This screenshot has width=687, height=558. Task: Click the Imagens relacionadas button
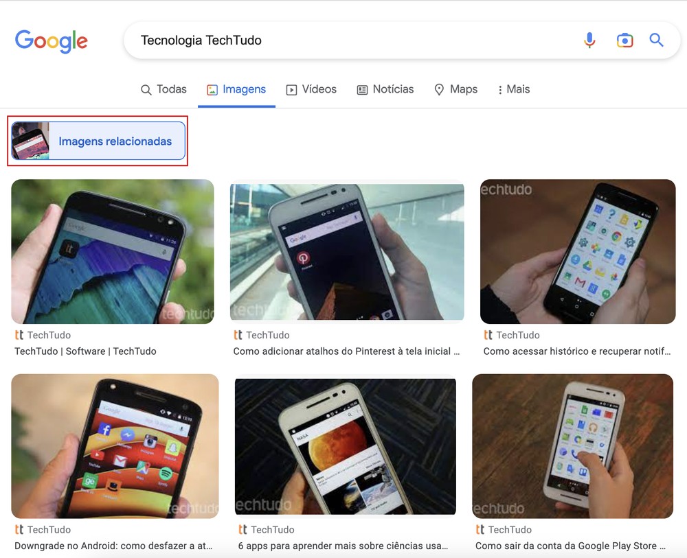(97, 141)
